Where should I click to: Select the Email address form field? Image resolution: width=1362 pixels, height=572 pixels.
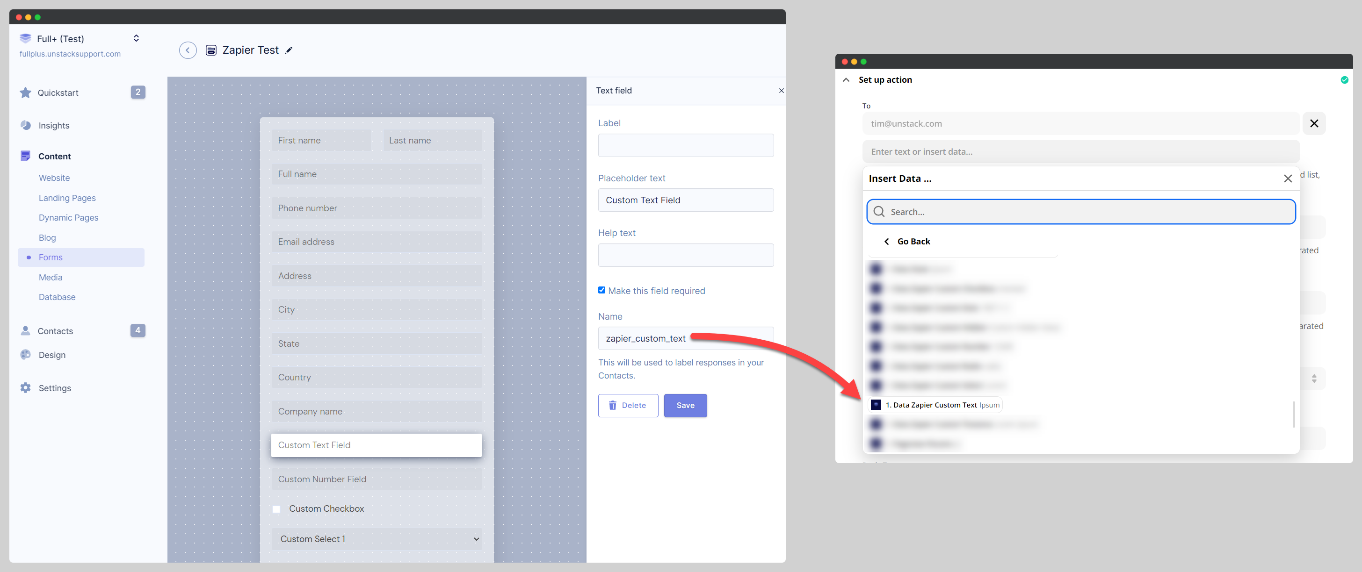coord(377,242)
